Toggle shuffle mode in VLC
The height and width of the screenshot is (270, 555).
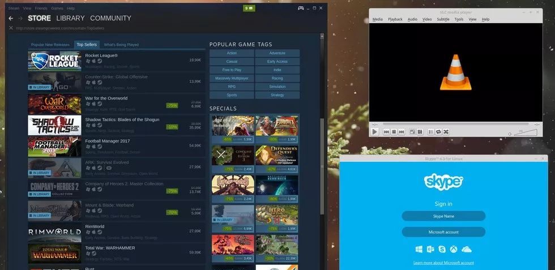(446, 132)
